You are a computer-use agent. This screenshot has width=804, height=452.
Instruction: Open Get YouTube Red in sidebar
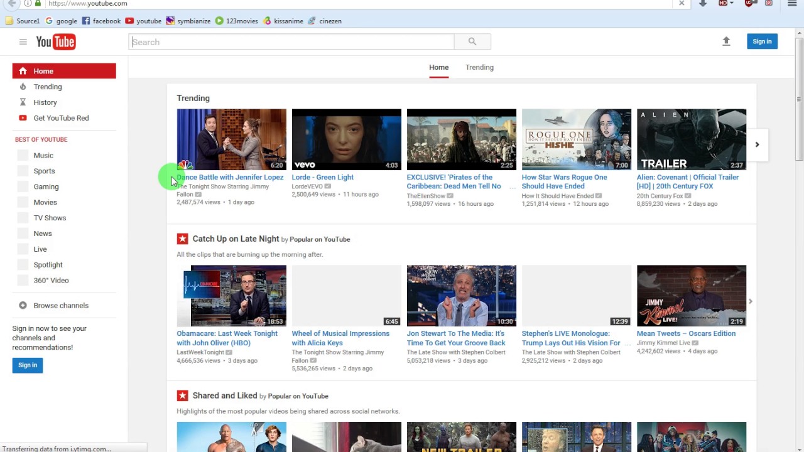coord(62,118)
